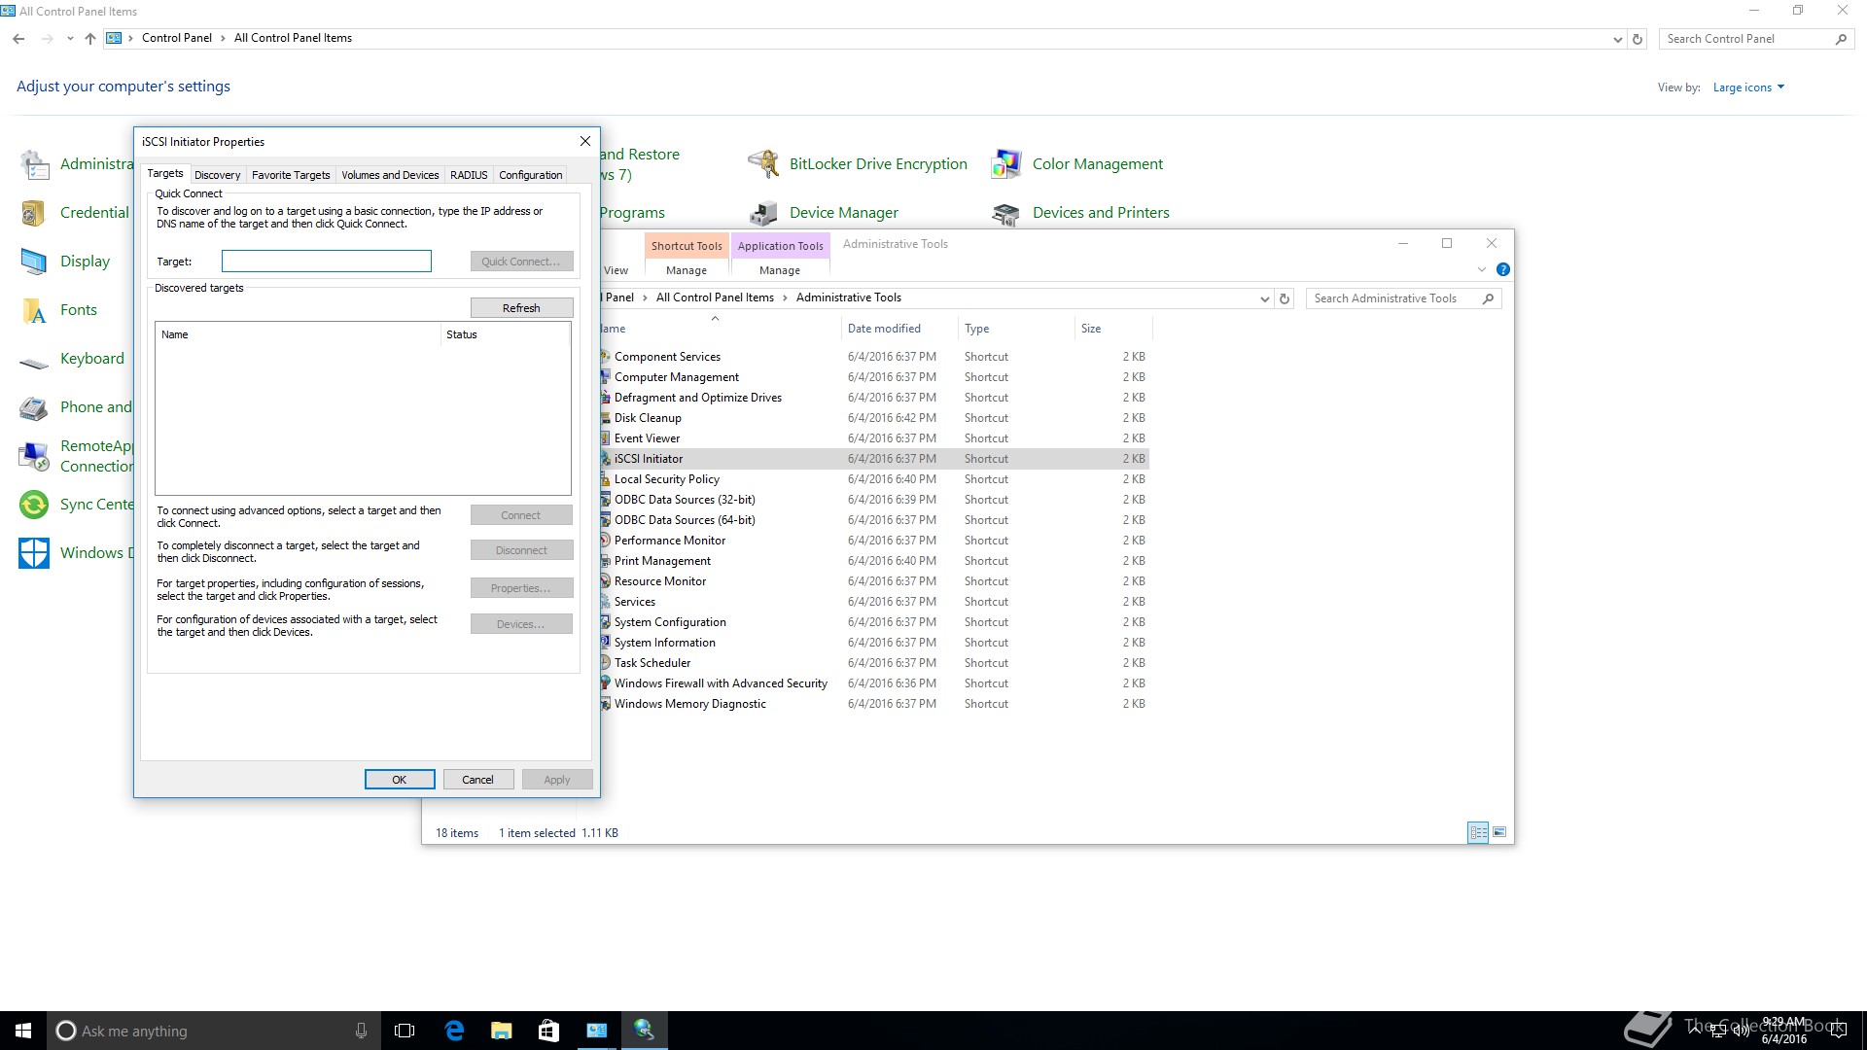Click Search Control Panel box
Viewport: 1867px width, 1050px height.
click(x=1755, y=39)
